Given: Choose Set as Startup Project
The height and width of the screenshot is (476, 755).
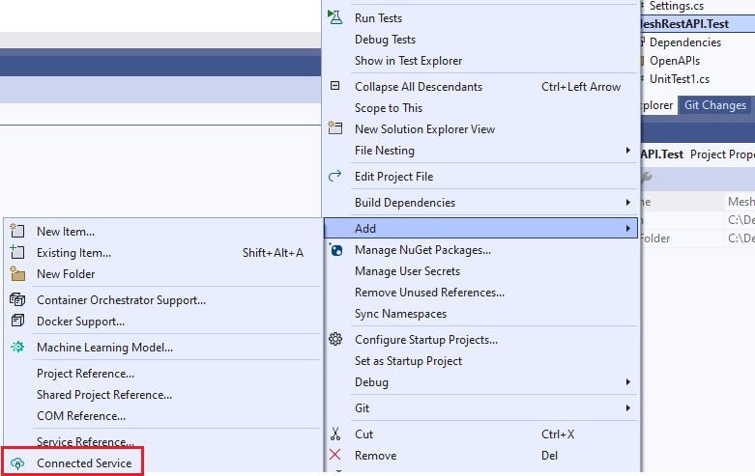Looking at the screenshot, I should tap(408, 360).
